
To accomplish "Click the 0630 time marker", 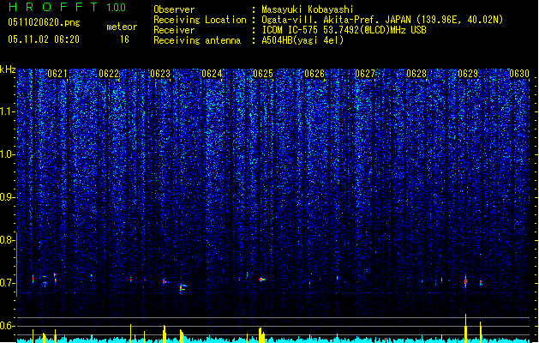I will [519, 74].
